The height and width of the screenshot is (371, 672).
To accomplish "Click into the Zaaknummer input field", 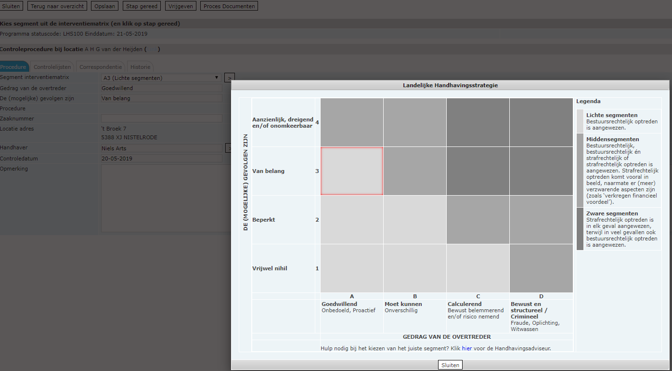I will tap(161, 119).
